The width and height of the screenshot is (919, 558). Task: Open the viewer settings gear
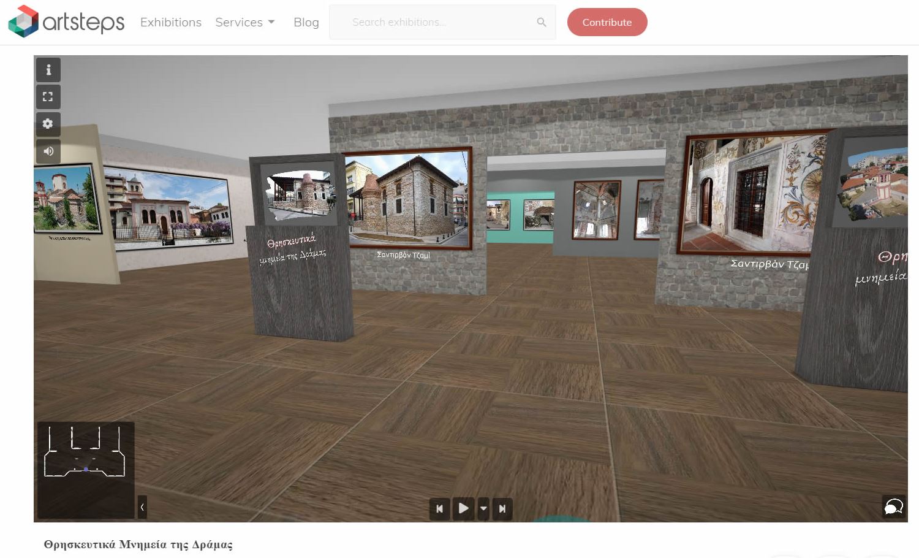tap(48, 124)
